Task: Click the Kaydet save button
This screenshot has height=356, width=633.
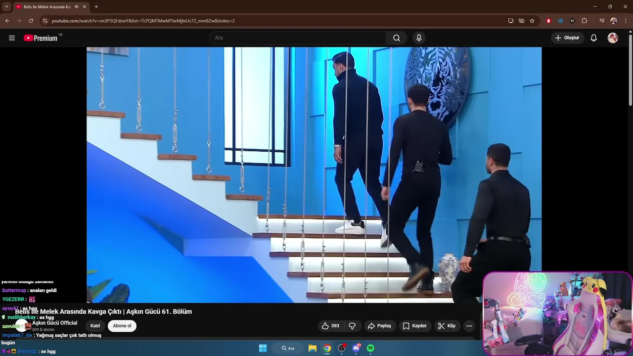Action: [x=414, y=326]
